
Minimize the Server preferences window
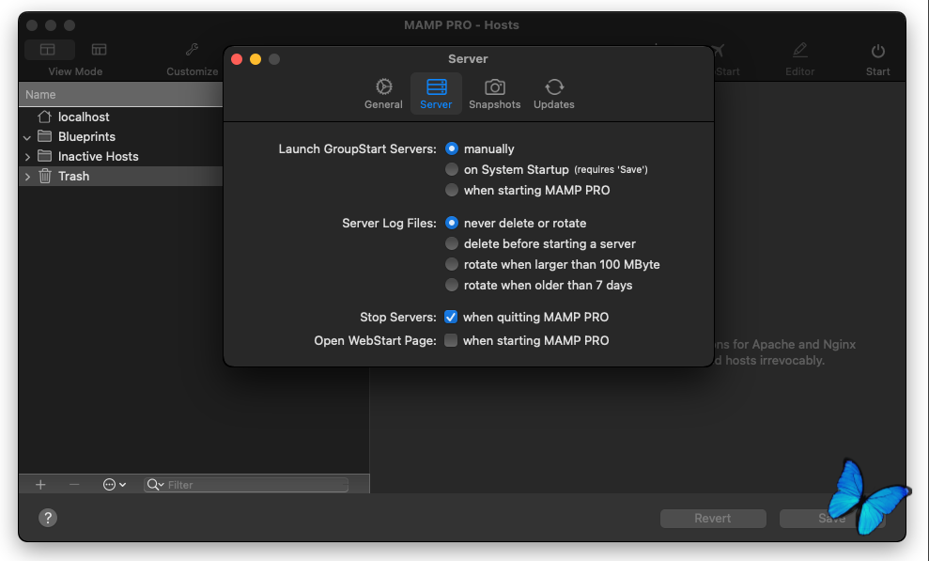(x=255, y=59)
